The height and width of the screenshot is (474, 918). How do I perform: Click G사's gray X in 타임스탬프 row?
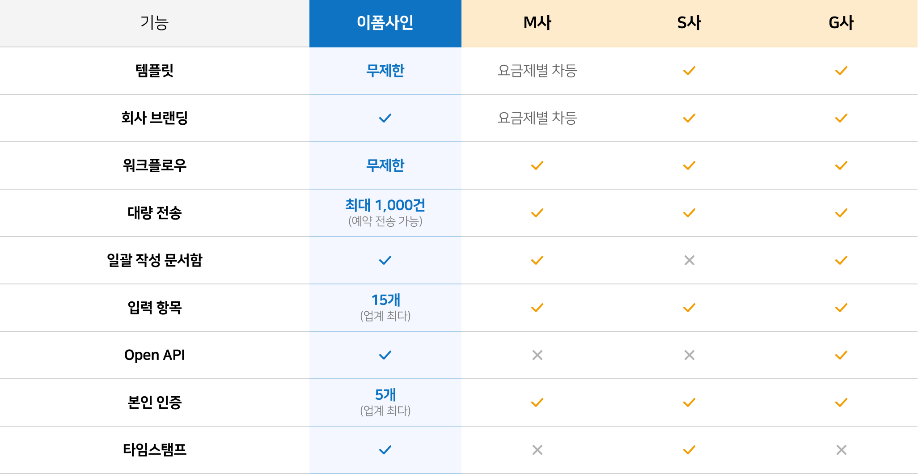[x=841, y=450]
